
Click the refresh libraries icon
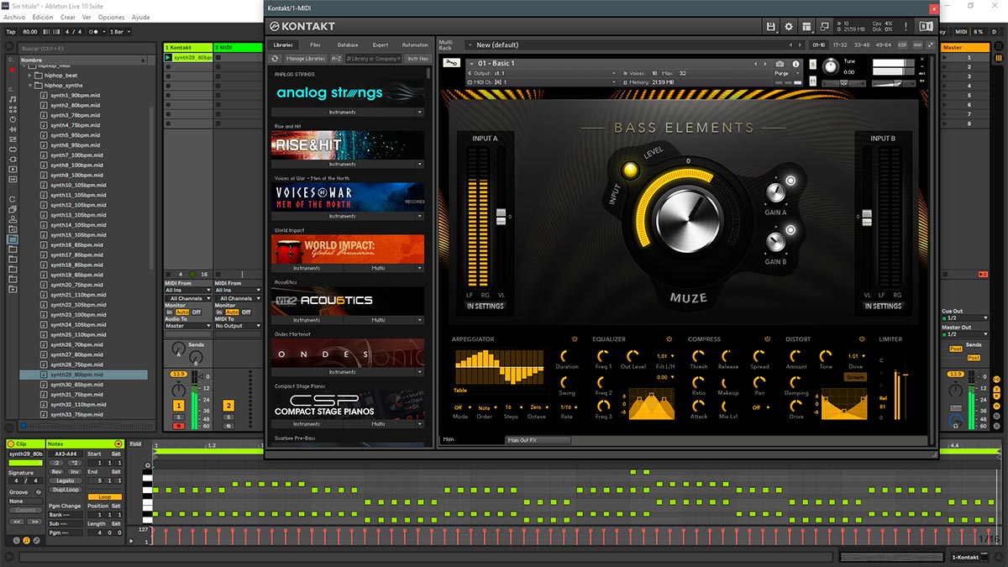pos(275,59)
